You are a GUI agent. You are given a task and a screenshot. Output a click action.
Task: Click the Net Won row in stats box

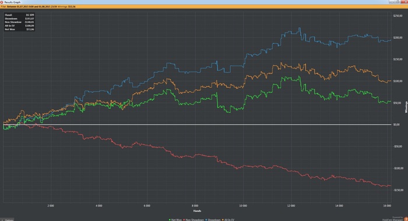19,29
